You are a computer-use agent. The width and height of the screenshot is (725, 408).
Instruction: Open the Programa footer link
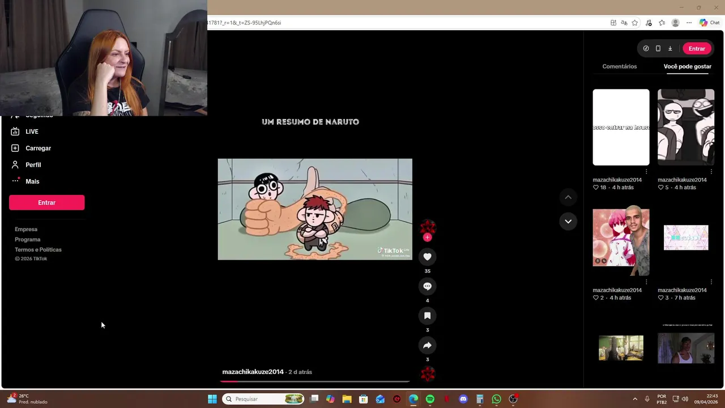point(27,240)
